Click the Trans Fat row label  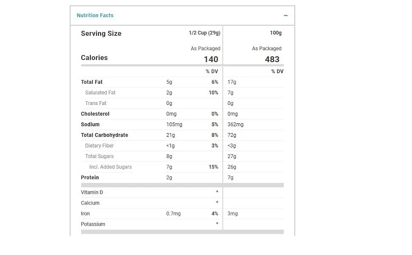coord(96,103)
